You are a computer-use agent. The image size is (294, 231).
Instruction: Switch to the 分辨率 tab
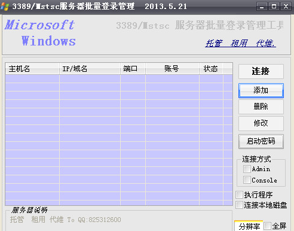click(249, 226)
